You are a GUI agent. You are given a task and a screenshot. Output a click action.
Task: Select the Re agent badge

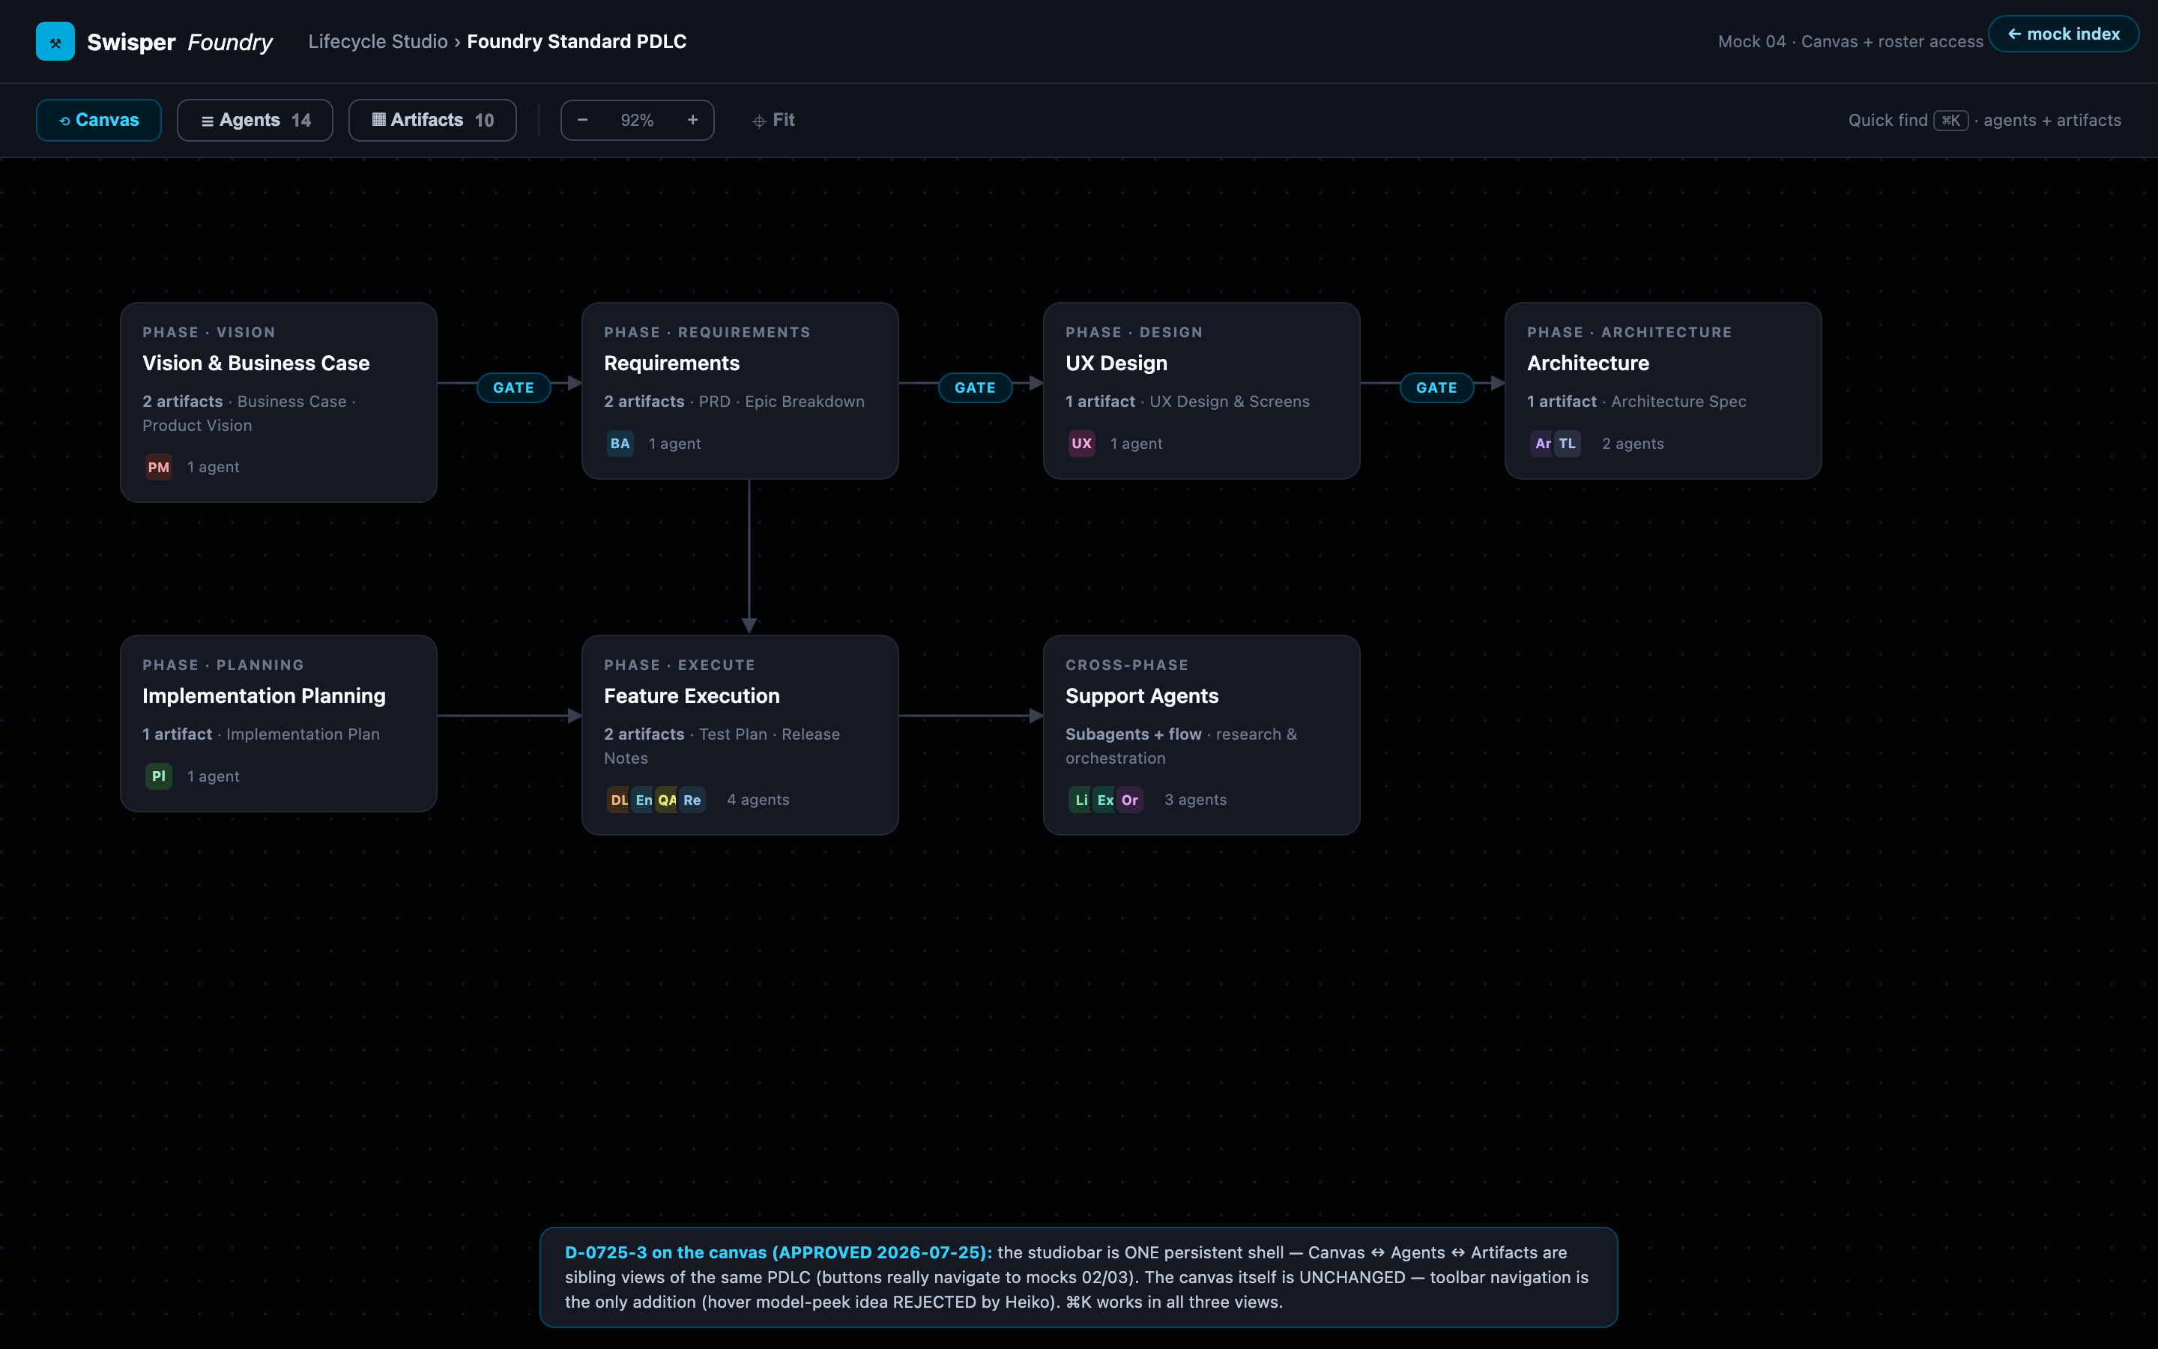pos(692,800)
